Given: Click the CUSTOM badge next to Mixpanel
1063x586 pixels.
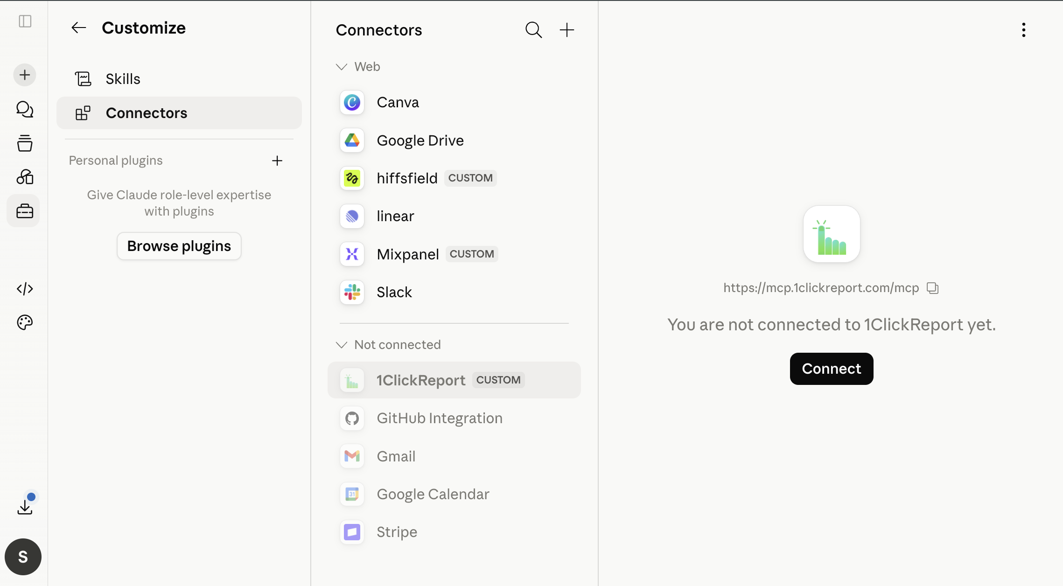Looking at the screenshot, I should click(472, 254).
